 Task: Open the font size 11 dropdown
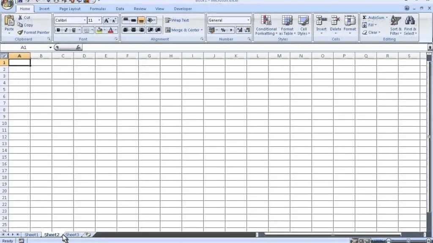tap(99, 20)
